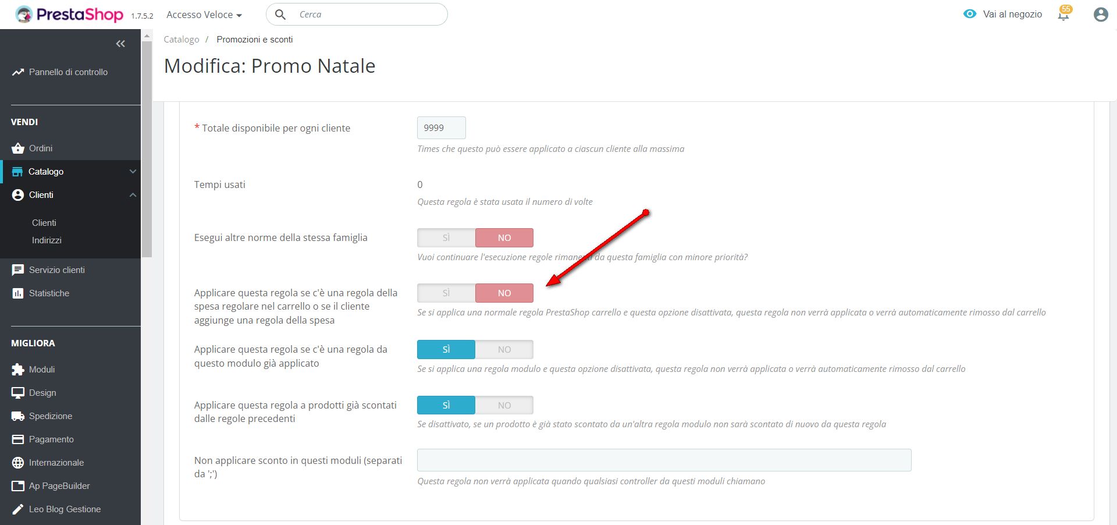
Task: Open the Accesso Veloce dropdown
Action: [x=204, y=15]
